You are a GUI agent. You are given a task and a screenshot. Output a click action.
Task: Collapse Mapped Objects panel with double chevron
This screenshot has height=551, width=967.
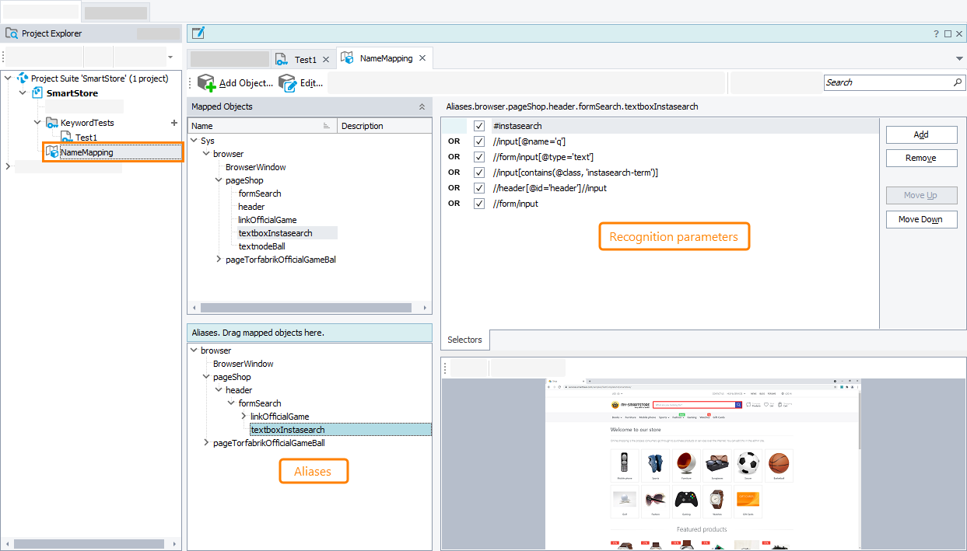tap(422, 106)
